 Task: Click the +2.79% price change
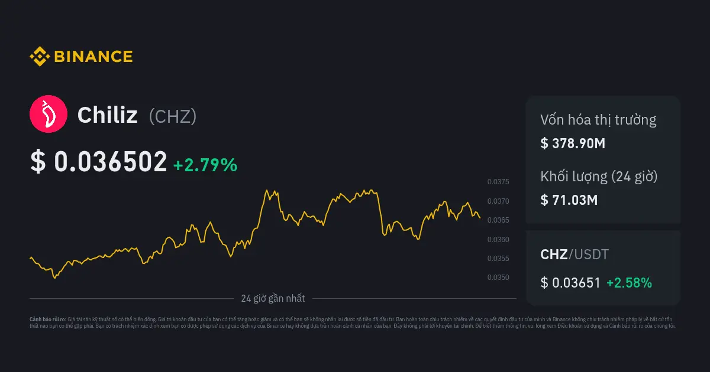tap(205, 165)
